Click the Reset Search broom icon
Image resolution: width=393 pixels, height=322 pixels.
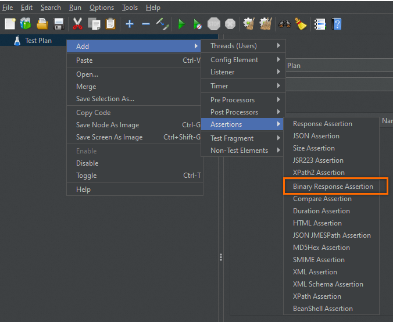pos(301,24)
